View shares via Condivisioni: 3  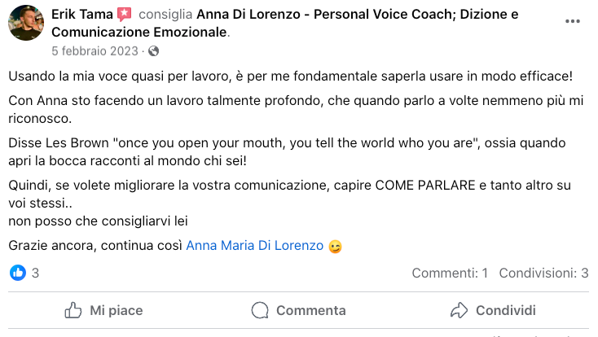[543, 274]
